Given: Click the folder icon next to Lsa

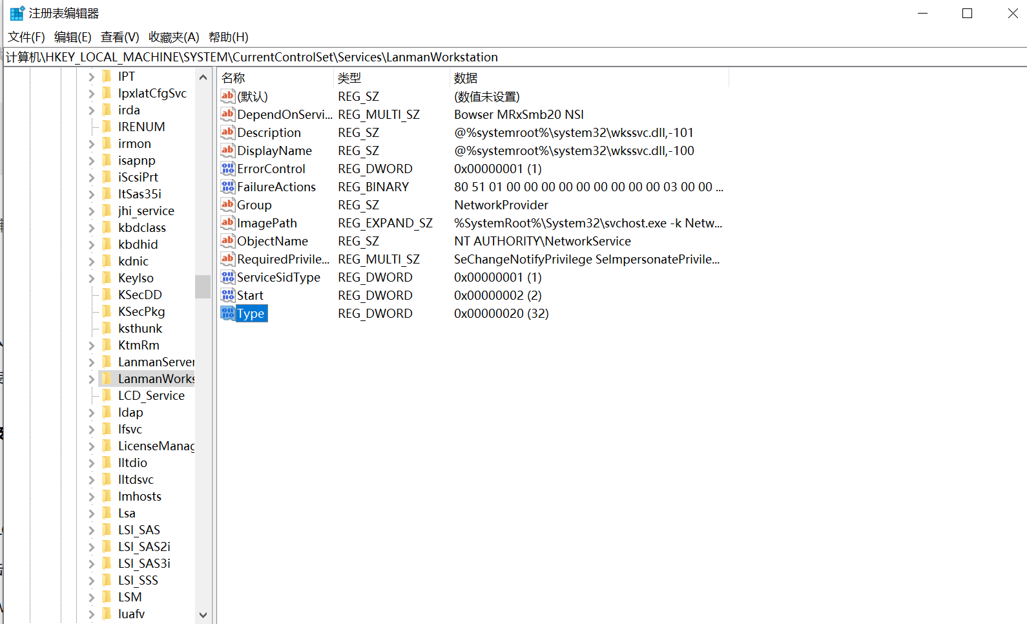Looking at the screenshot, I should pyautogui.click(x=107, y=513).
